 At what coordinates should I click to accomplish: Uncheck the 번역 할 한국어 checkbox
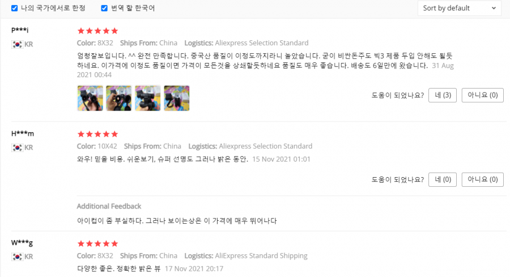pyautogui.click(x=104, y=8)
